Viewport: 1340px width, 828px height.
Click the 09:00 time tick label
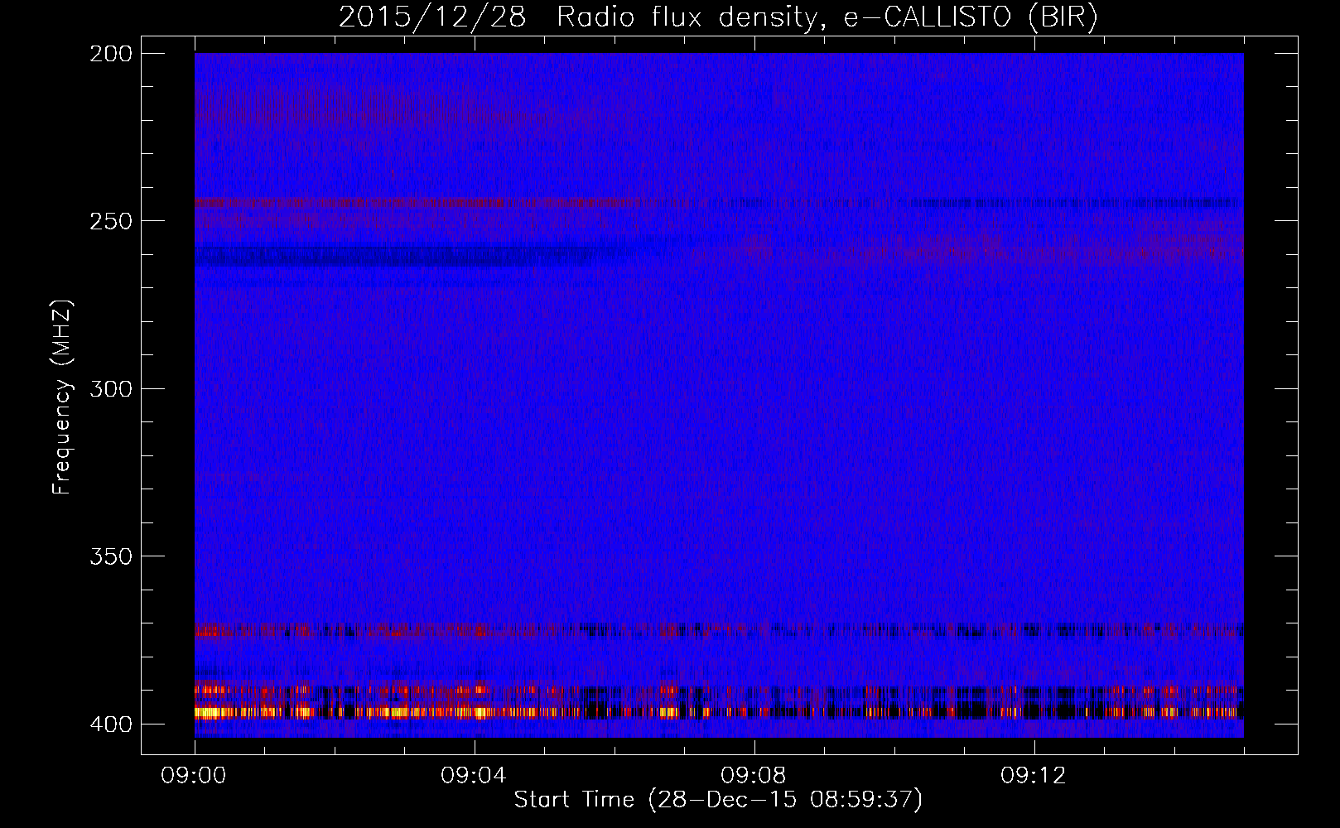click(x=194, y=776)
